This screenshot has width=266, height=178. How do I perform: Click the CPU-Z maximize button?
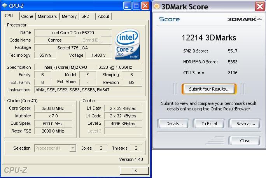point(136,6)
